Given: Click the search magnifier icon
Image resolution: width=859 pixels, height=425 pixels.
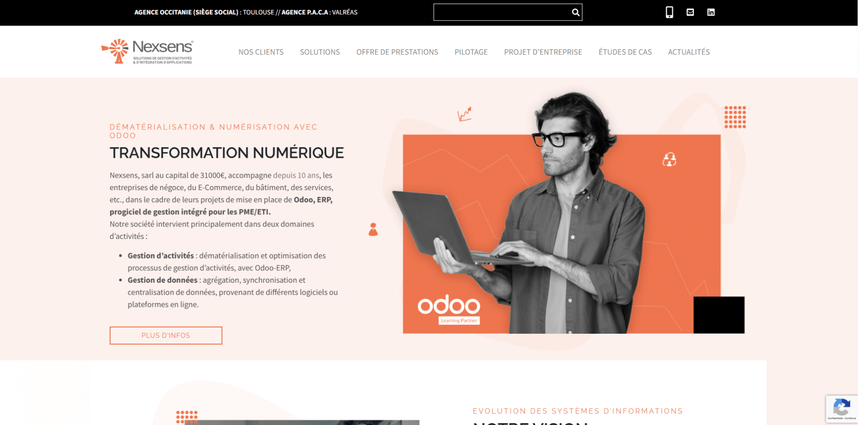Looking at the screenshot, I should pyautogui.click(x=575, y=13).
